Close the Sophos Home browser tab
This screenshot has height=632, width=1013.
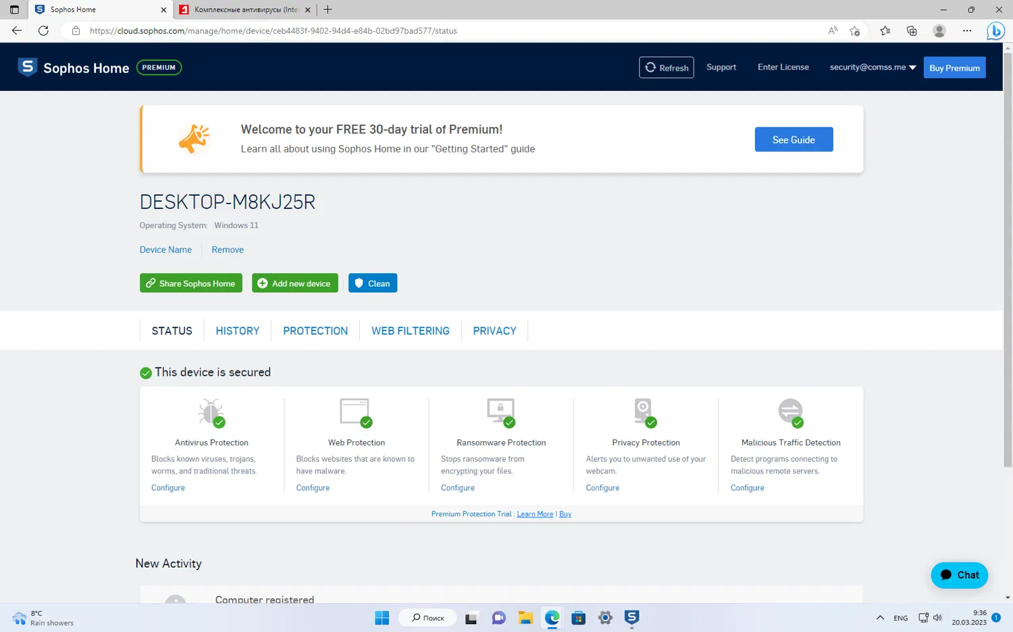[x=163, y=9]
